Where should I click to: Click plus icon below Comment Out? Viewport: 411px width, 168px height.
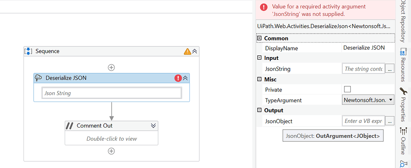point(112,151)
